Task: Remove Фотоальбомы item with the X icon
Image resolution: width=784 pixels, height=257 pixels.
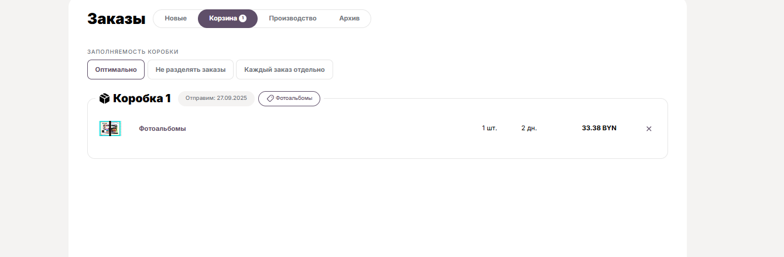Action: (x=649, y=128)
